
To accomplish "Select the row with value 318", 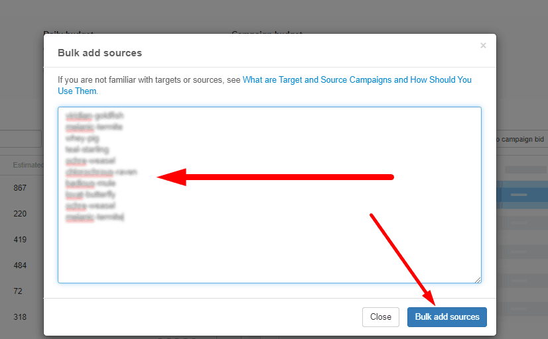I will (x=20, y=317).
